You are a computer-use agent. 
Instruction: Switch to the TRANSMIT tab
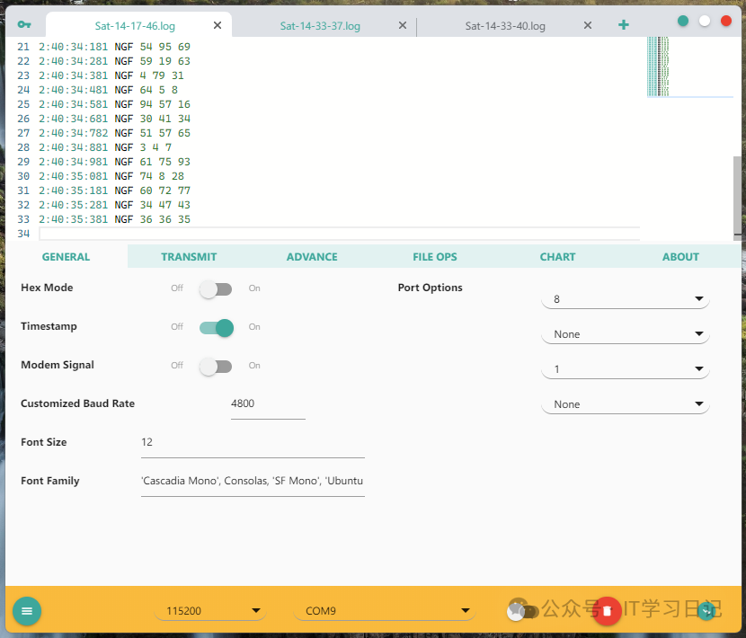(x=189, y=257)
